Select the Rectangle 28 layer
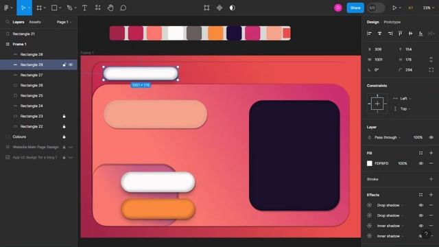 (x=38, y=54)
